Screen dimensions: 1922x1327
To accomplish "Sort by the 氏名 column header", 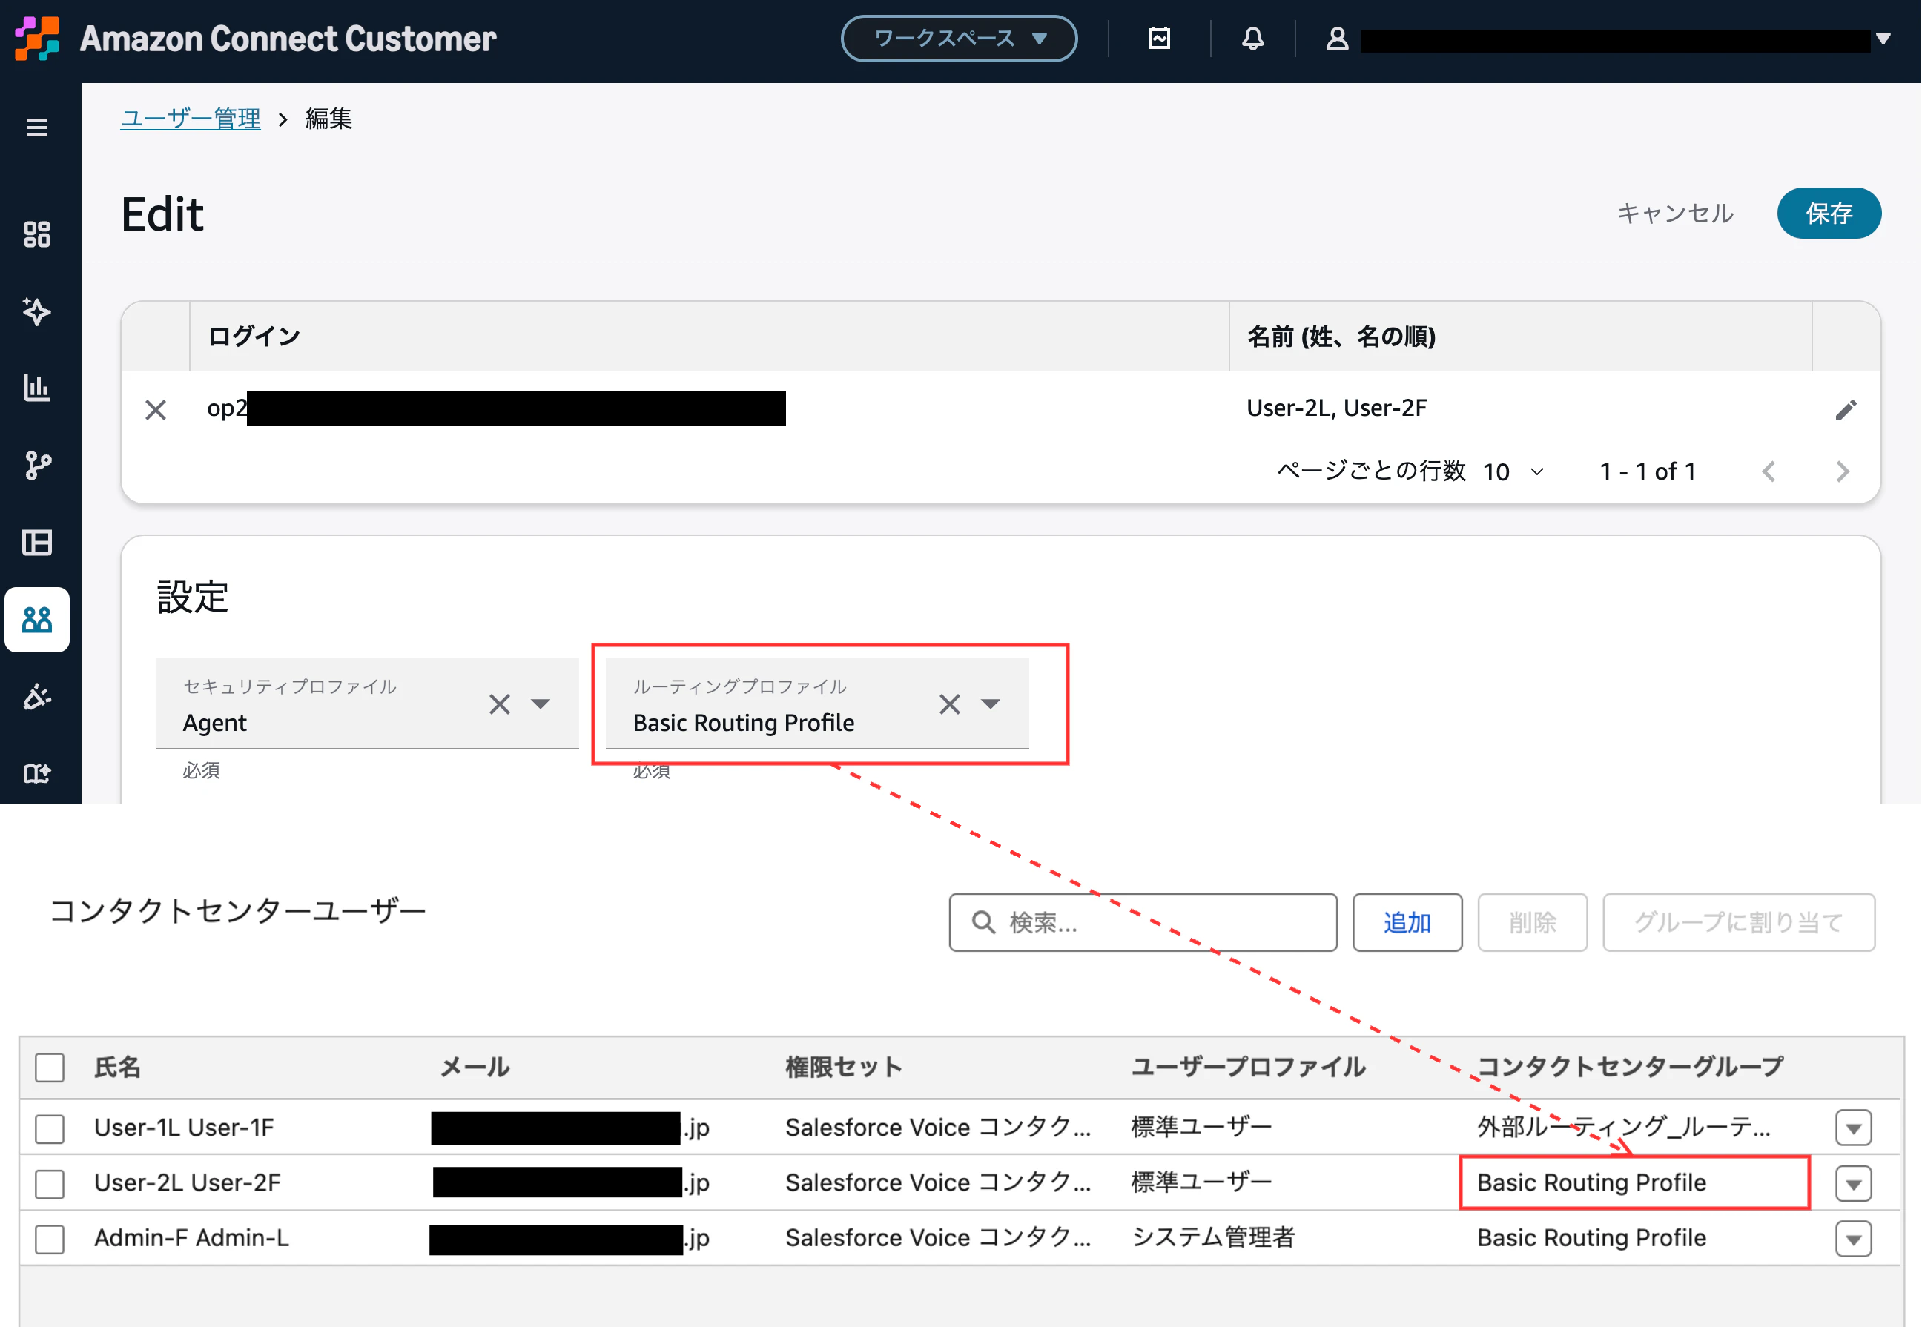I will coord(117,1068).
